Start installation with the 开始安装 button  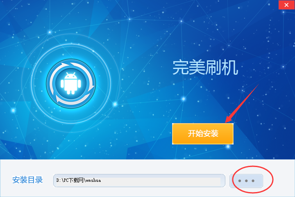point(203,134)
